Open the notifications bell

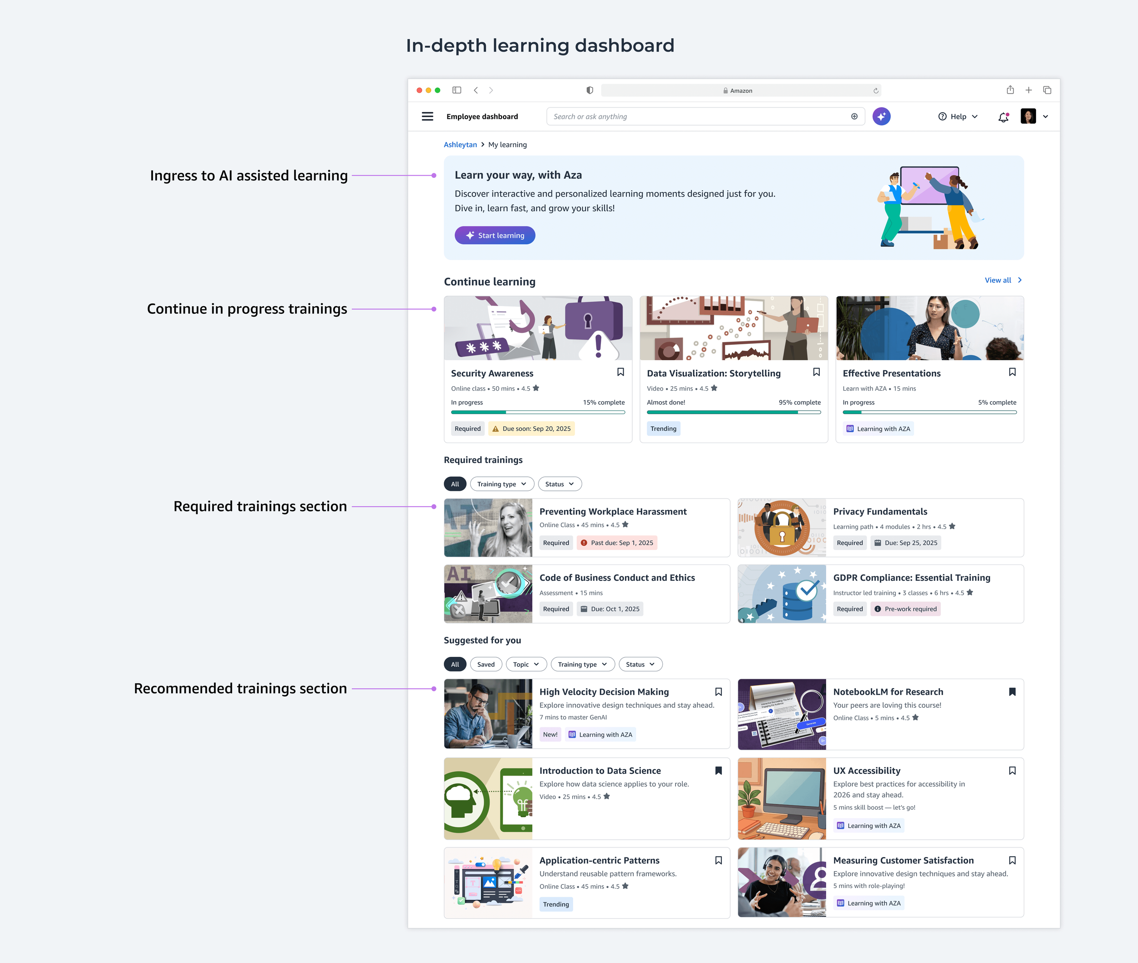pos(1003,117)
